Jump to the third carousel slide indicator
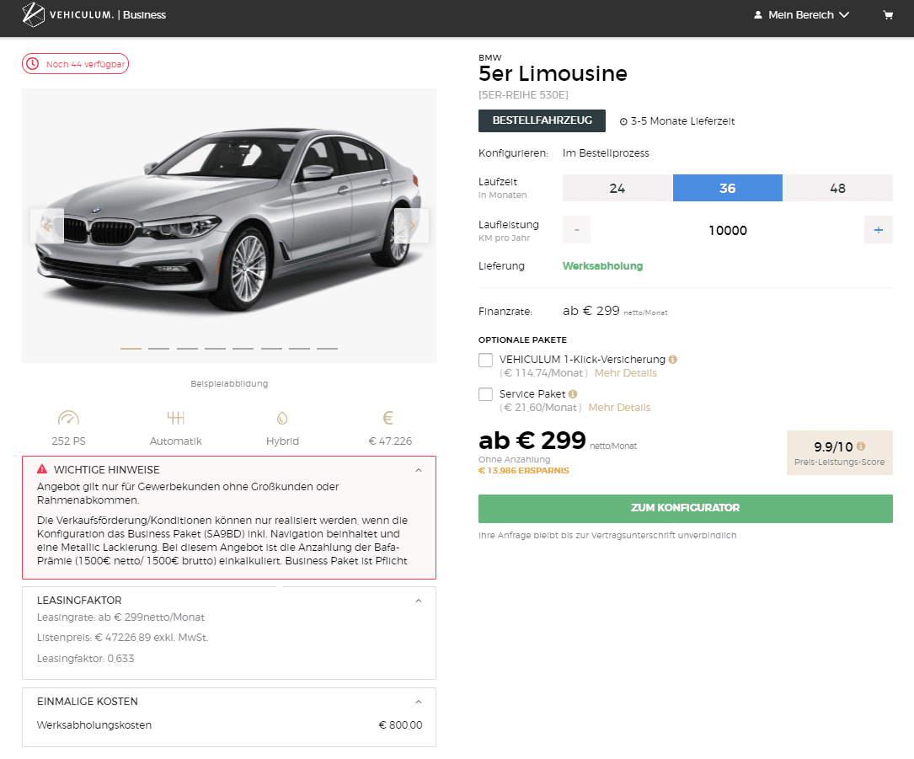The width and height of the screenshot is (914, 759). 187,349
